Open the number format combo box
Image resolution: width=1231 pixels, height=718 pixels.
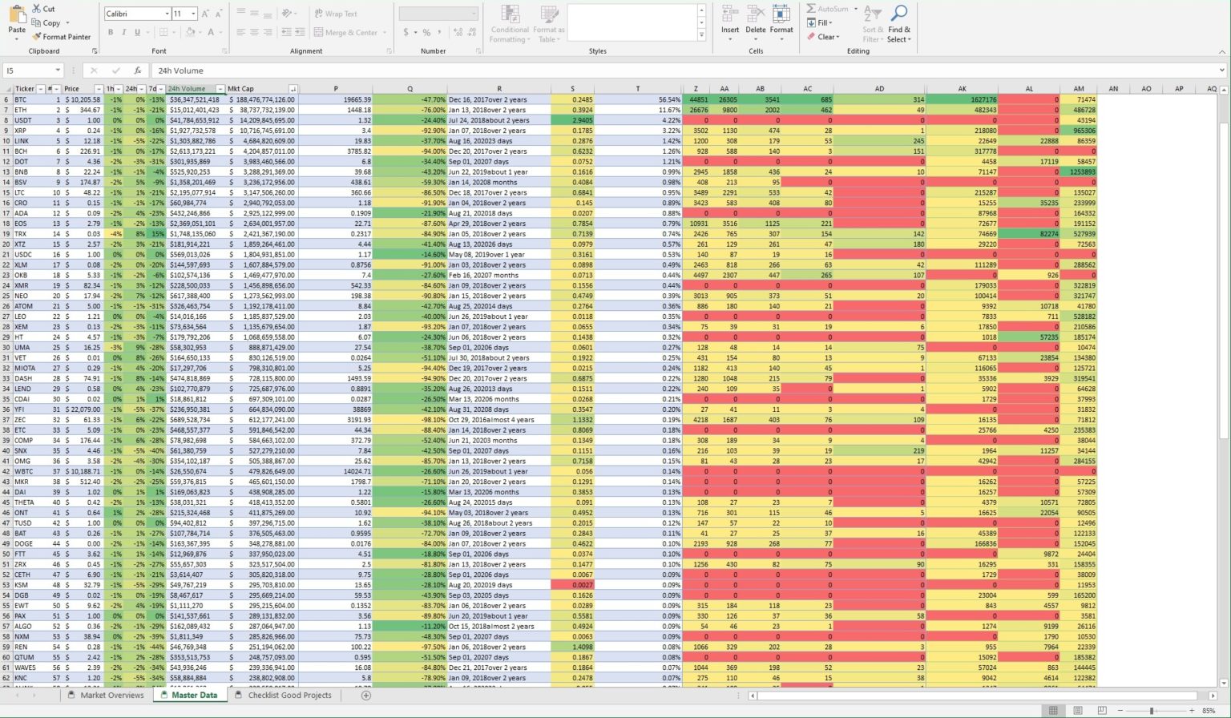(438, 14)
